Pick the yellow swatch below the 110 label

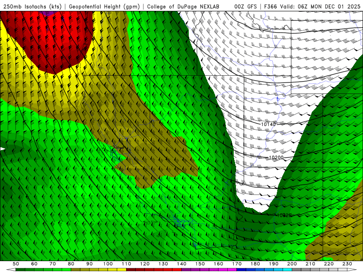coord(122,270)
